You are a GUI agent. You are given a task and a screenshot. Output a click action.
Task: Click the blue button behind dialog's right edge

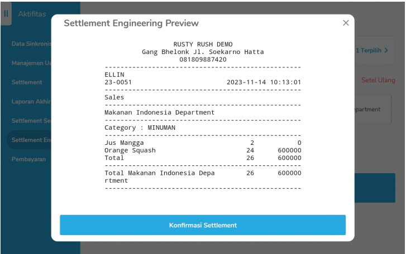[374, 188]
